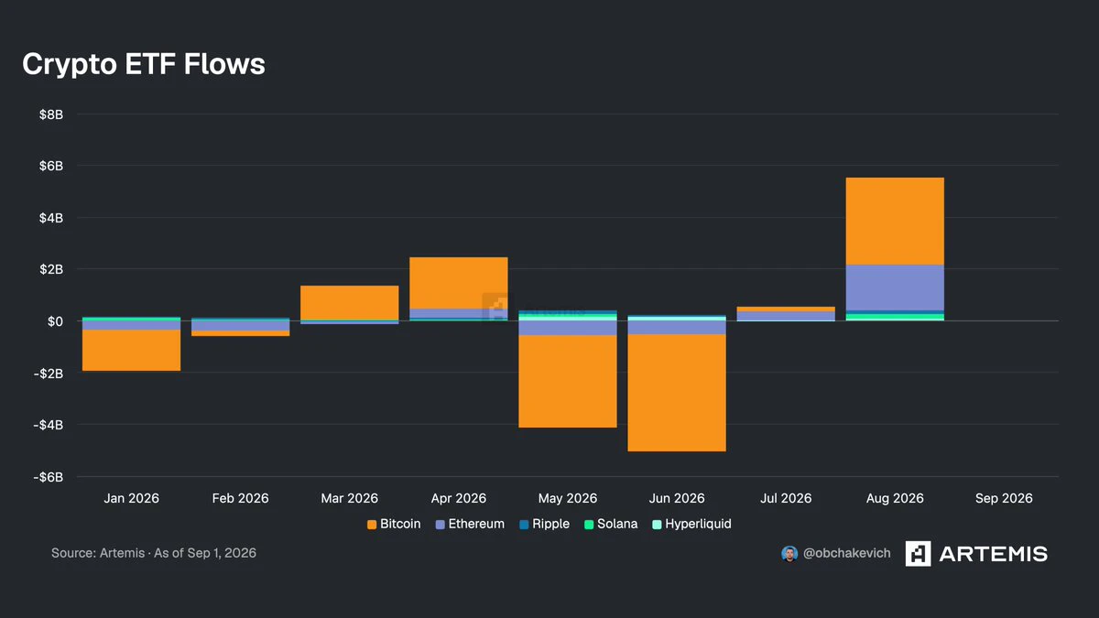Click the May 2026 axis label
Image resolution: width=1099 pixels, height=618 pixels.
(x=568, y=499)
